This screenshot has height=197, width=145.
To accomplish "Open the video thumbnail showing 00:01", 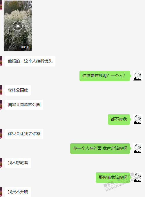I will pos(18,26).
